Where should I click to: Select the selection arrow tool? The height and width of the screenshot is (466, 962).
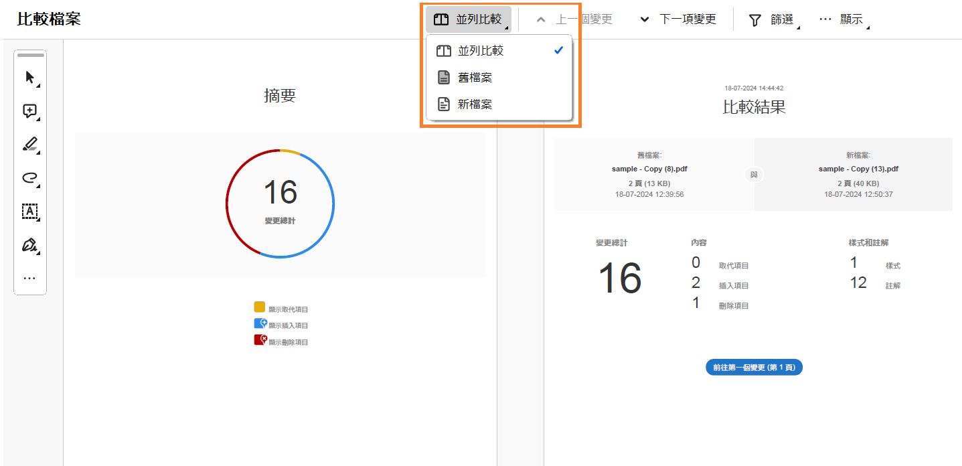pyautogui.click(x=29, y=78)
